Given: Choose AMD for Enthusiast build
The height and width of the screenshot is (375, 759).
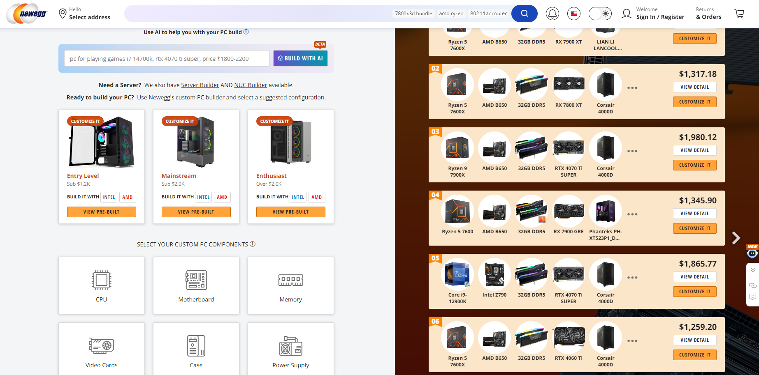Looking at the screenshot, I should pyautogui.click(x=317, y=197).
